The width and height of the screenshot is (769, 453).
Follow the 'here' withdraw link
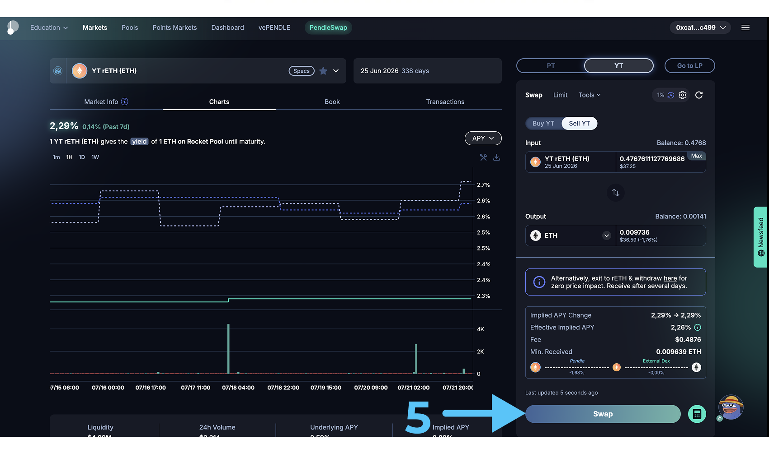coord(670,278)
